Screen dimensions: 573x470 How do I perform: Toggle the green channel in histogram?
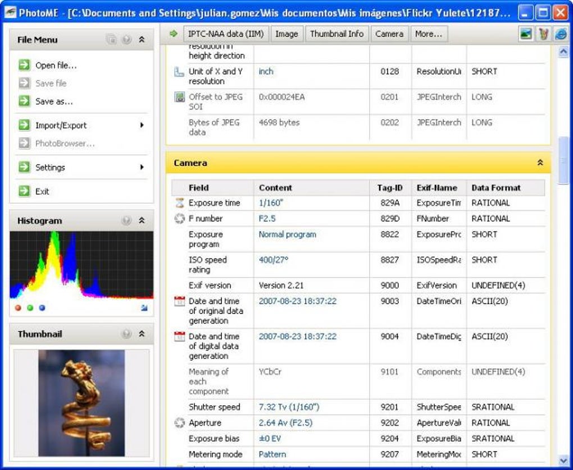click(x=30, y=307)
